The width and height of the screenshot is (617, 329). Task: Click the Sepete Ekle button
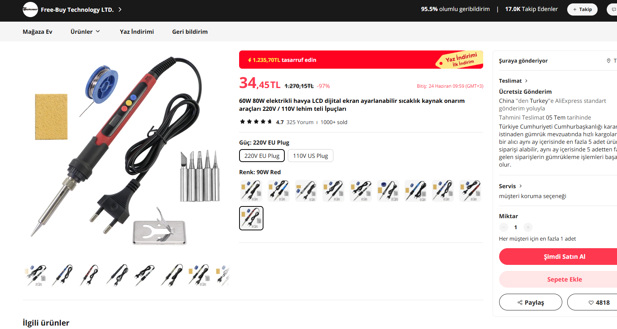564,279
